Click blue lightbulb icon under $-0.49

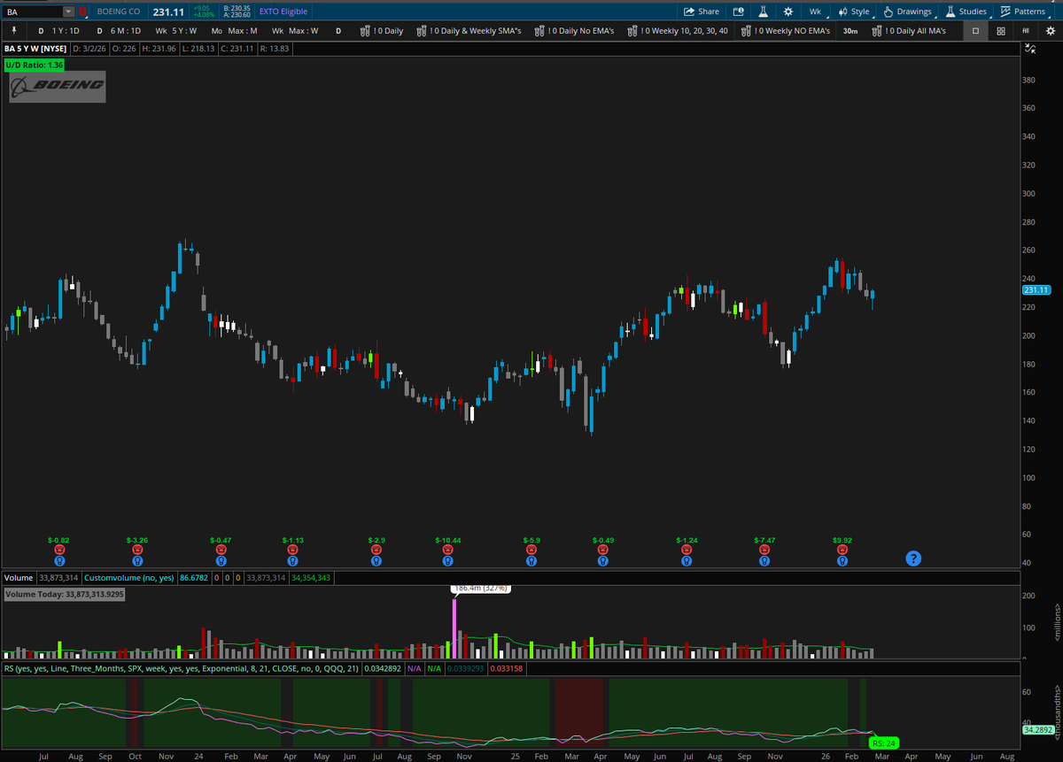[602, 560]
